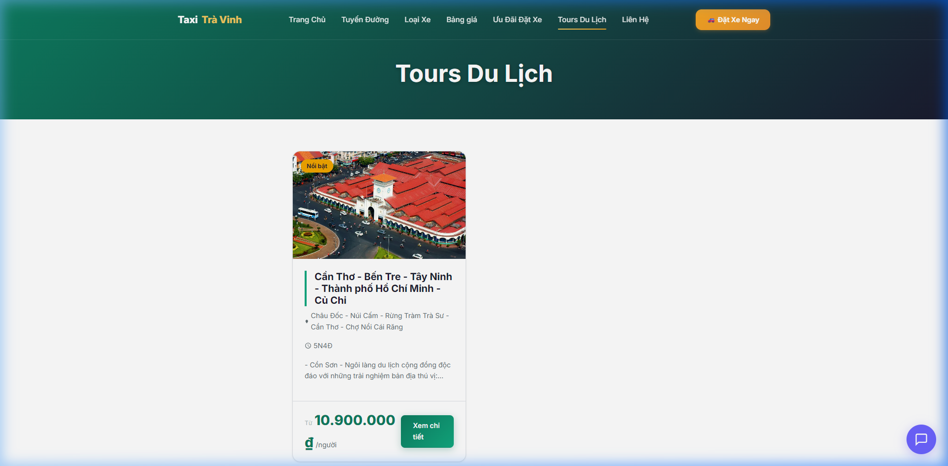
Task: Click the 10.900.000 price text
Action: coord(354,420)
